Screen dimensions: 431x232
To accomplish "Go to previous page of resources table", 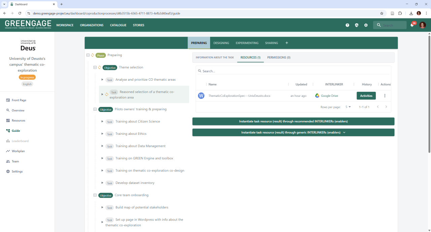I will point(377,107).
